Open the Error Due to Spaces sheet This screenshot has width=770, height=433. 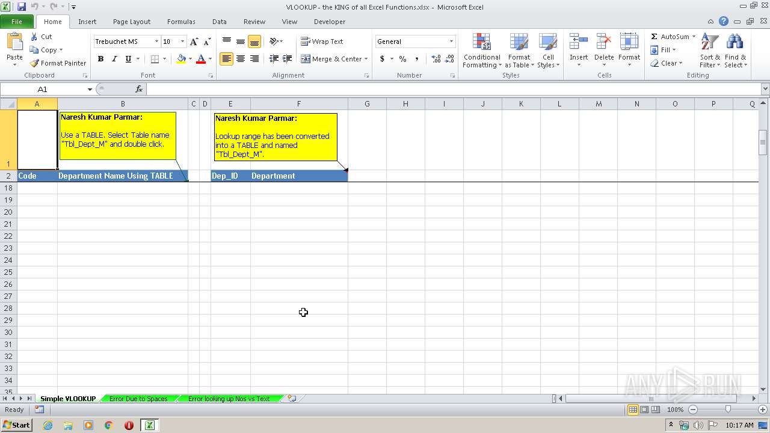pyautogui.click(x=138, y=399)
